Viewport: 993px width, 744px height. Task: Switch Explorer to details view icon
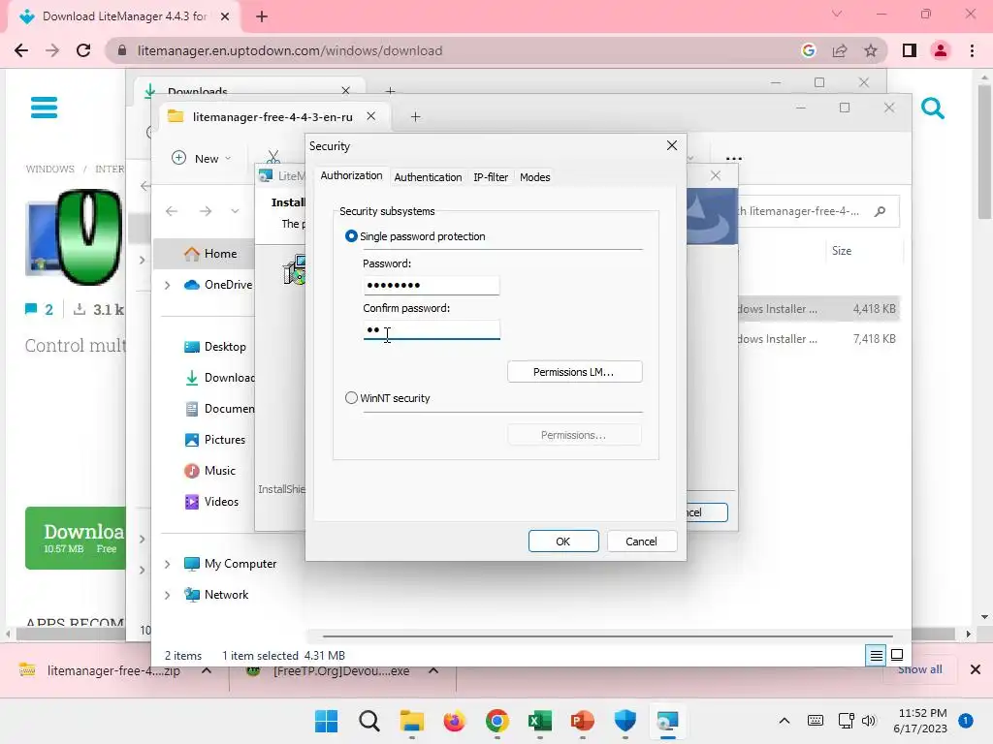tap(876, 656)
